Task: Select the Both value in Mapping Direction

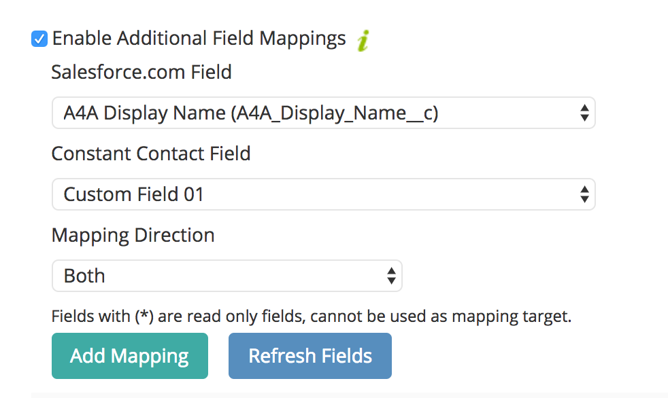Action: (x=84, y=276)
